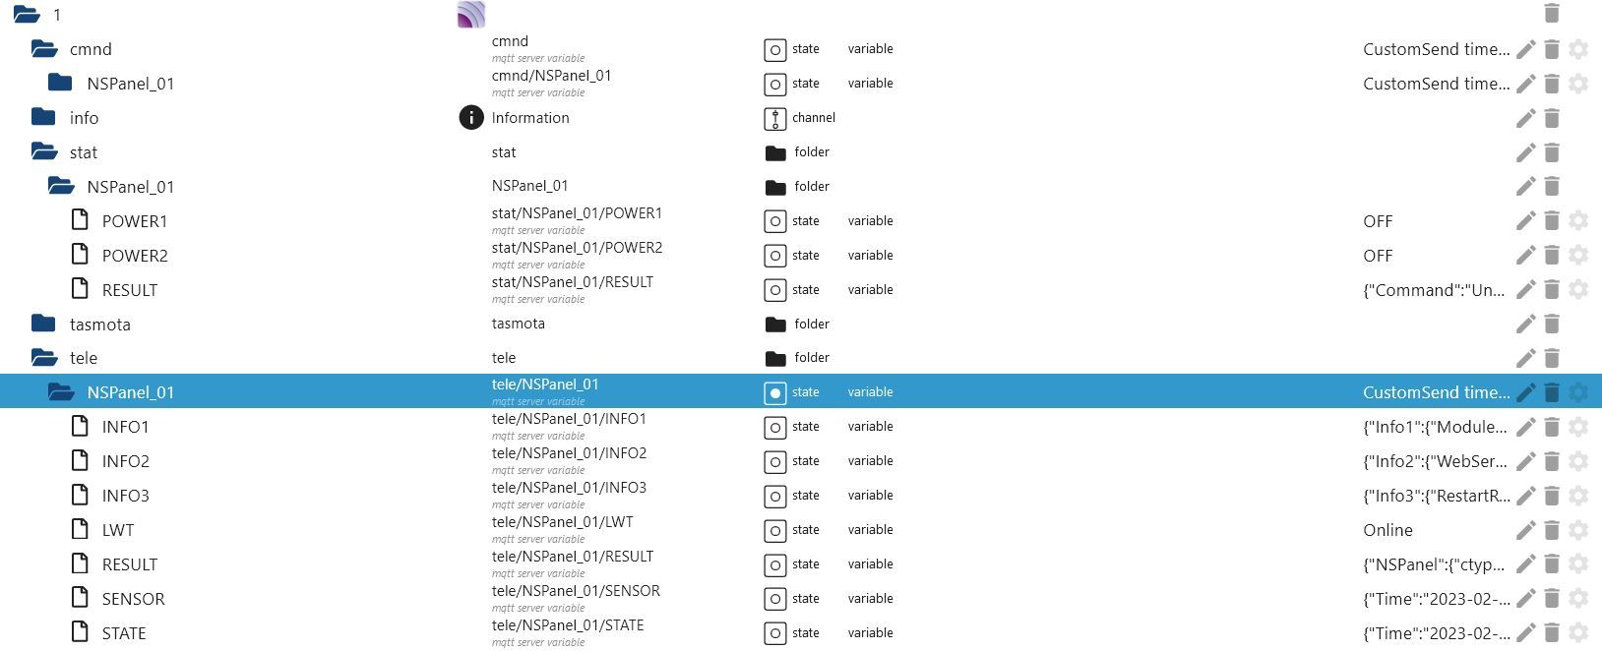Delete selected tele/NSPanel_01 state
Viewport: 1602px width, 651px height.
tap(1552, 392)
